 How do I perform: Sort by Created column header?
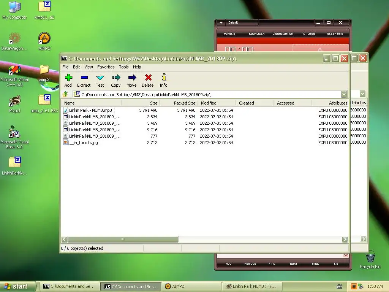click(x=254, y=103)
